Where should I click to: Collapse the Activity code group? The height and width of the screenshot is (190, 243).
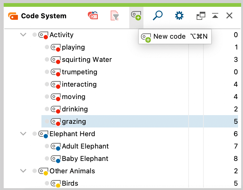coord(23,34)
